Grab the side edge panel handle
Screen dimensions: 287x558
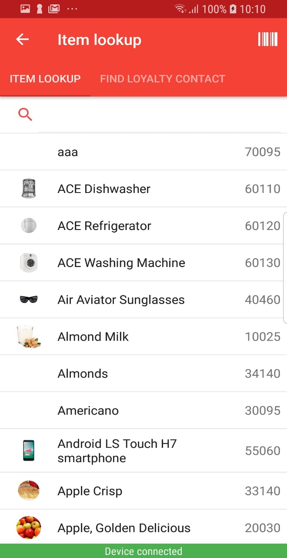pos(285,268)
